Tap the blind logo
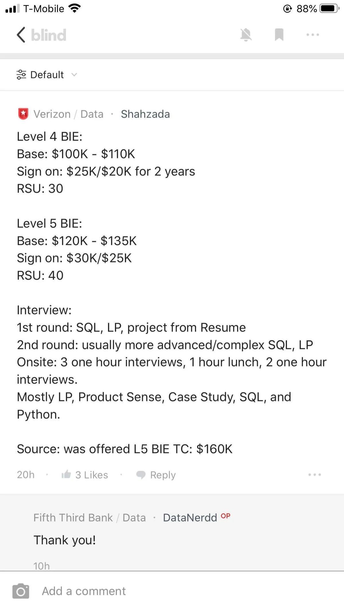Screen dimensions: 344x611 tap(48, 35)
